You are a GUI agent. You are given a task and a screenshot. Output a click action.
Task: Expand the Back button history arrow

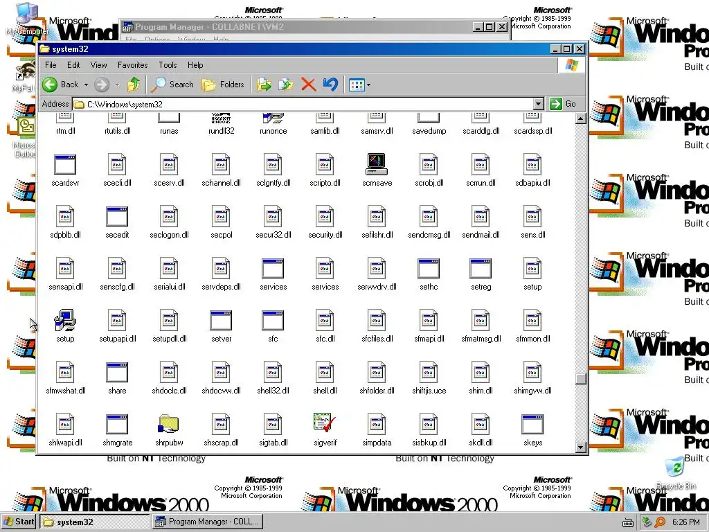[86, 85]
